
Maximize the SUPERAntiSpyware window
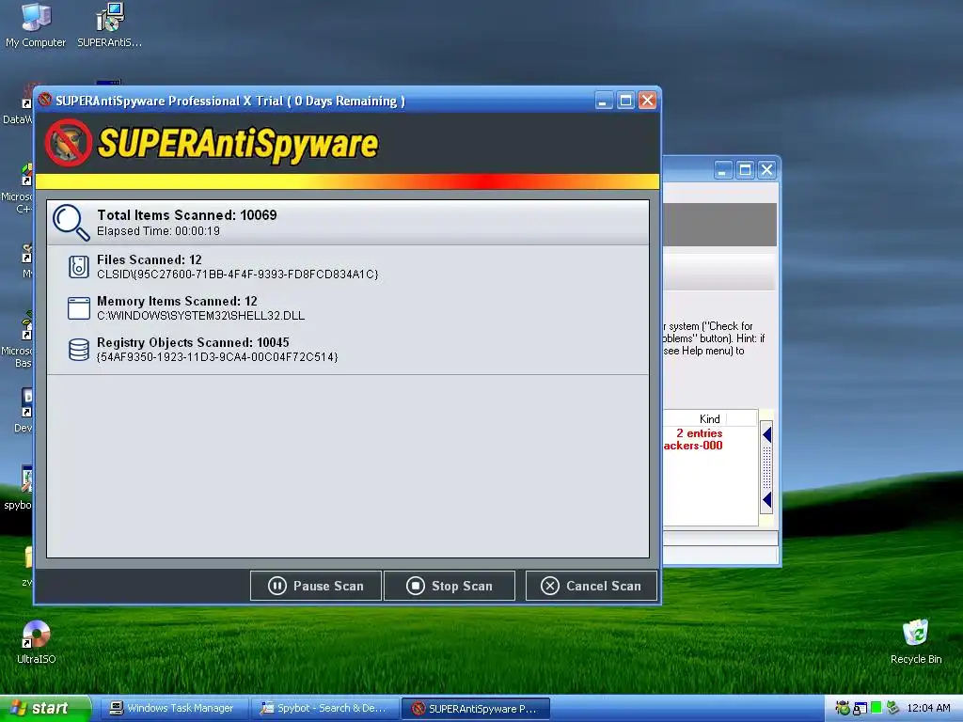coord(625,101)
